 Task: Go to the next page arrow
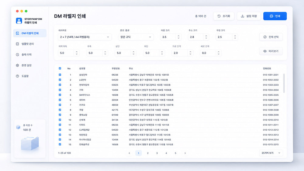click(x=185, y=153)
